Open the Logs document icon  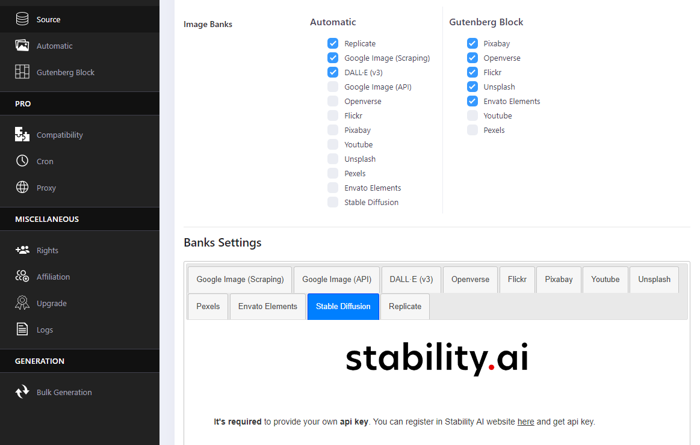click(x=22, y=330)
